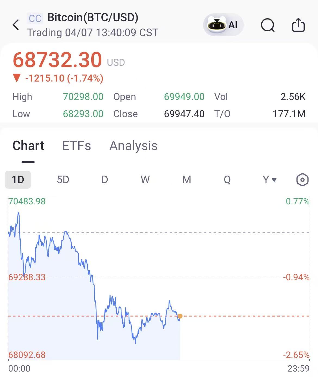Screen dimensions: 318x377
Task: Tap the red down-triangle change indicator
Action: point(17,78)
